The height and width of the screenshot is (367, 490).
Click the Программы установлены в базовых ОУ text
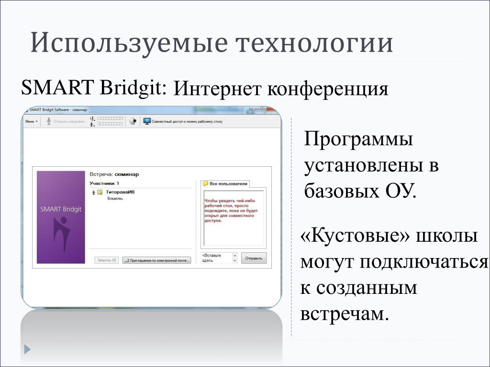371,165
